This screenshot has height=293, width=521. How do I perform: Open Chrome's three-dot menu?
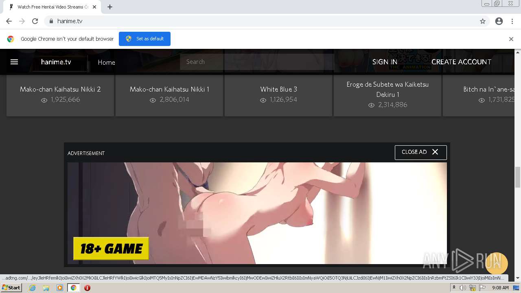coord(512,21)
